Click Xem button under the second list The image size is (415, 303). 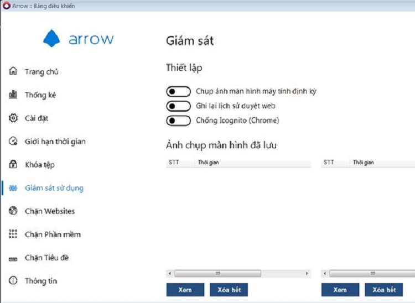[x=340, y=290]
